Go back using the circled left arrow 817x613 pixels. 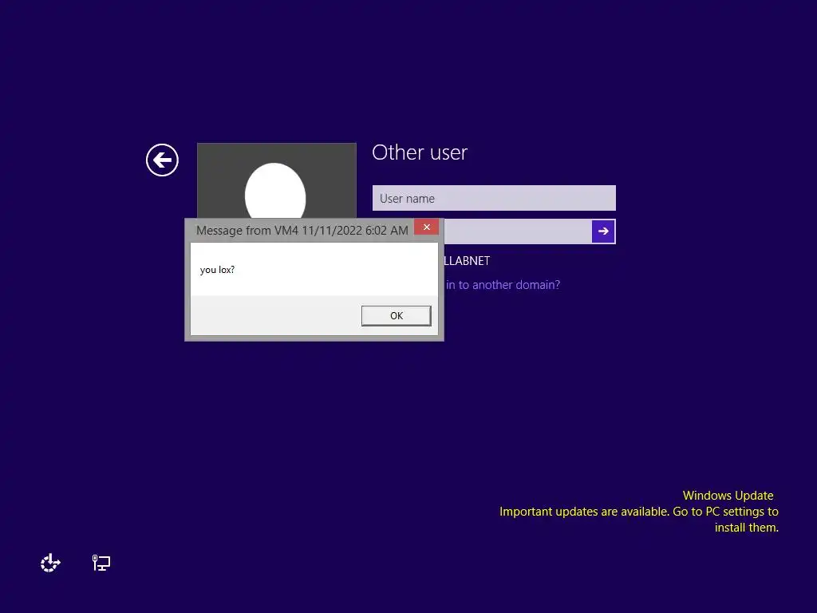pyautogui.click(x=162, y=160)
